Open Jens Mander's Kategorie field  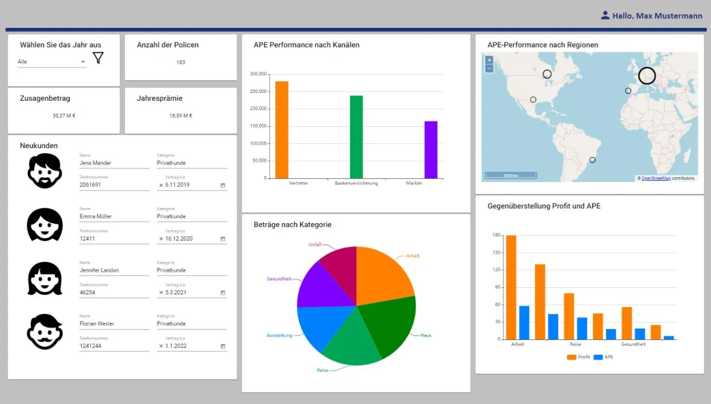click(191, 163)
